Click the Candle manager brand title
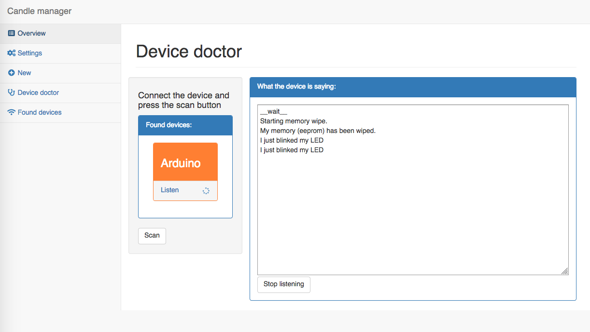Screen dimensions: 590x332 [39, 11]
